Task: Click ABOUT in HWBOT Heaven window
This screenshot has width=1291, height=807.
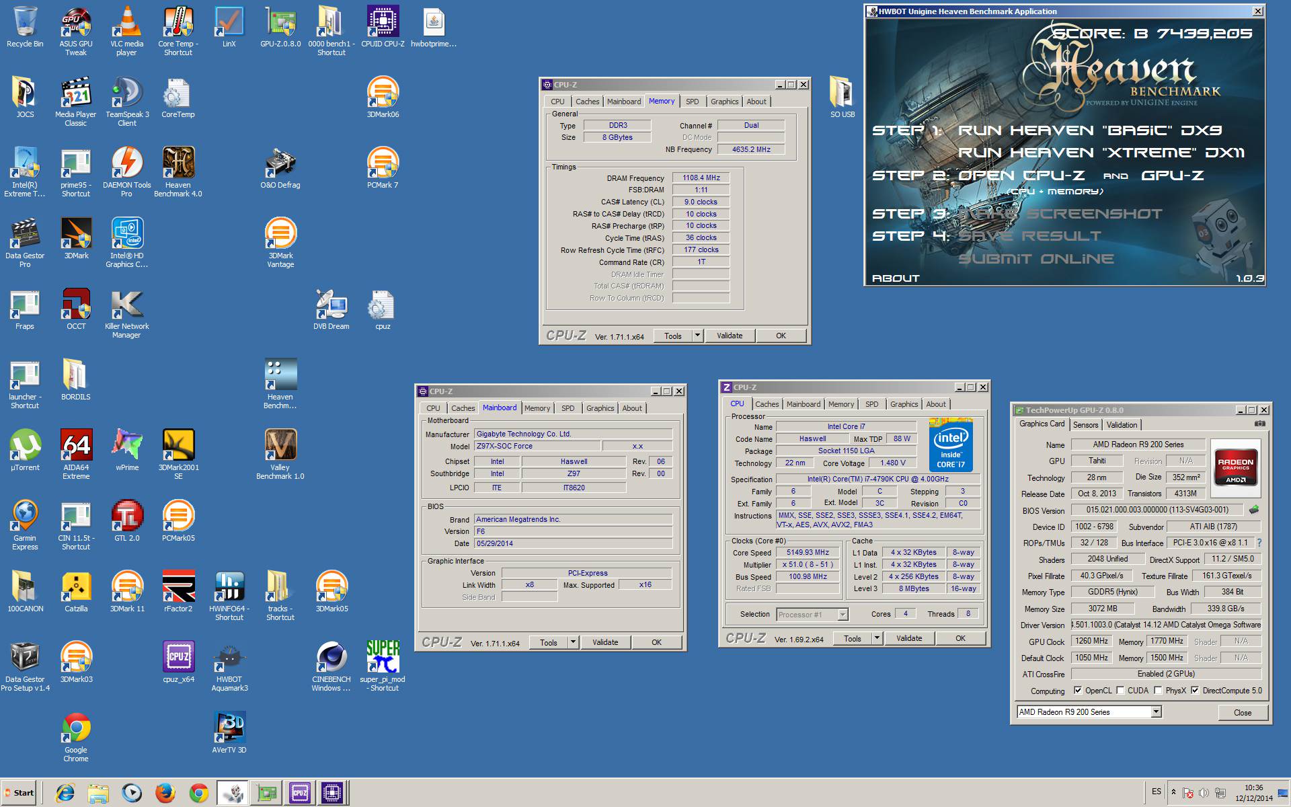Action: click(896, 278)
